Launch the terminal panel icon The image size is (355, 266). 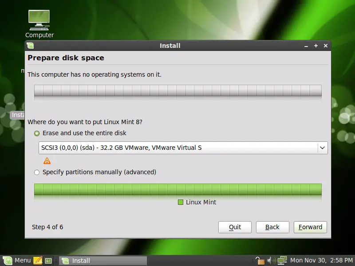pyautogui.click(x=48, y=261)
